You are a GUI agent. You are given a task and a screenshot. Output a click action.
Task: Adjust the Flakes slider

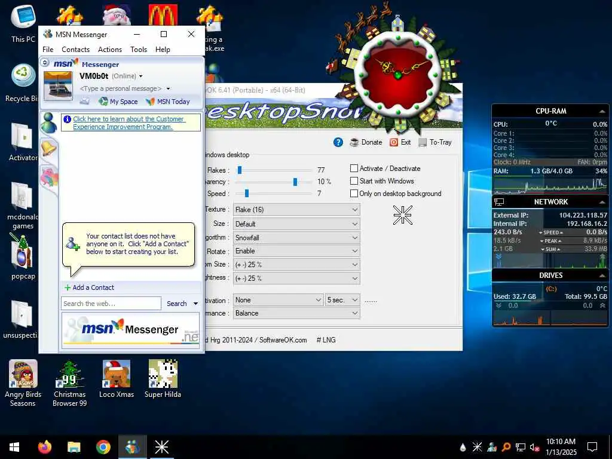click(240, 170)
